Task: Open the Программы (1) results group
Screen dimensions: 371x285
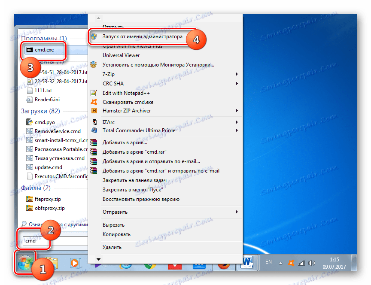Action: [x=44, y=38]
